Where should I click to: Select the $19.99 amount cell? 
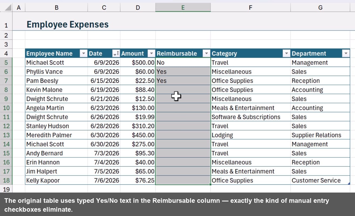(138, 117)
